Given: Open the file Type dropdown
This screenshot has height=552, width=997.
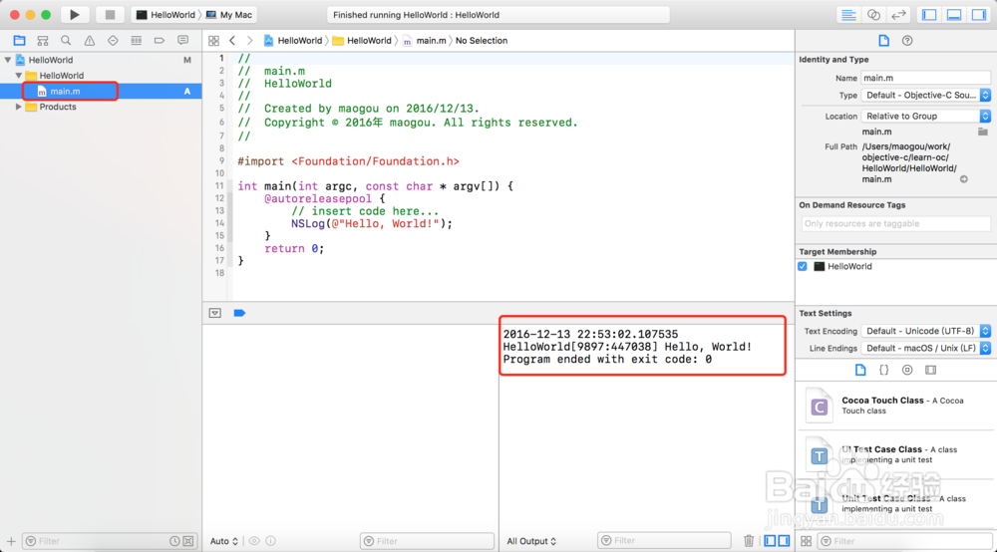Looking at the screenshot, I should pyautogui.click(x=926, y=96).
